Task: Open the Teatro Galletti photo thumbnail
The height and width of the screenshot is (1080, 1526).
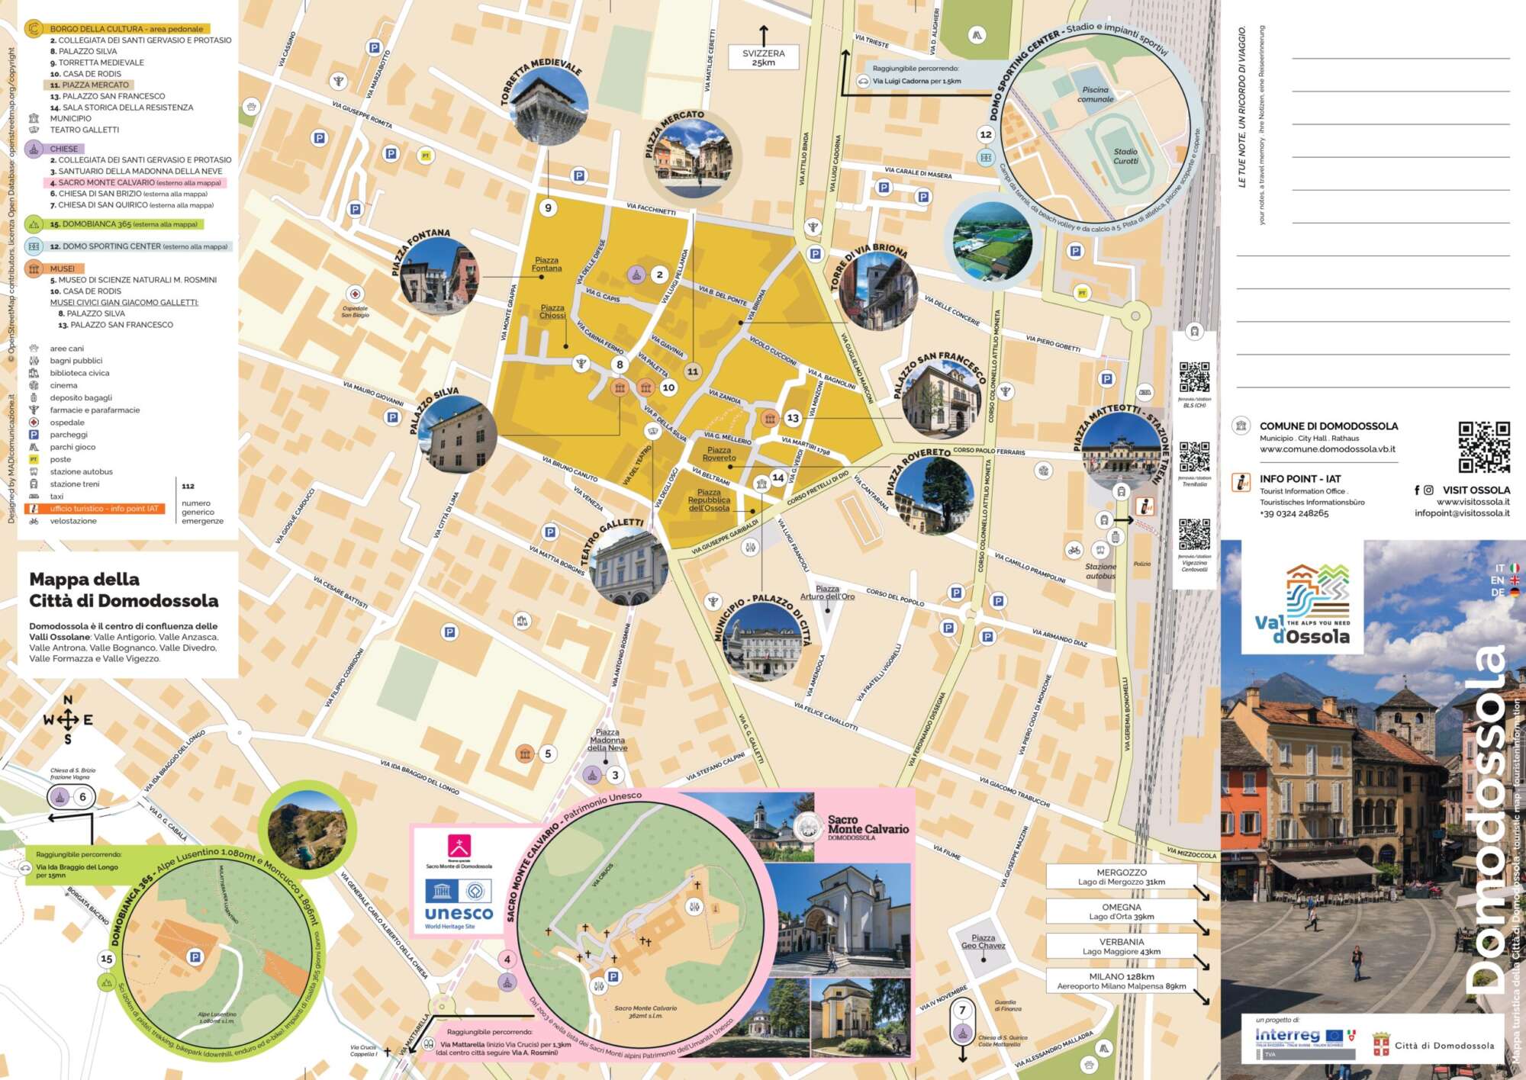Action: tap(629, 565)
